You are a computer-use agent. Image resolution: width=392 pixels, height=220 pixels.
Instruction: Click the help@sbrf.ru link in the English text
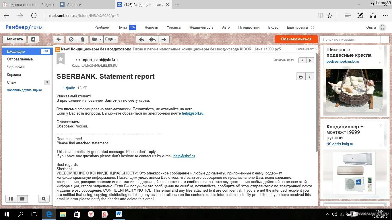pos(184,156)
